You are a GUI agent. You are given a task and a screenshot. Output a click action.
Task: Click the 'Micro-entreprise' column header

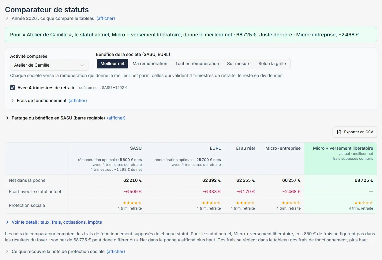[x=283, y=148]
